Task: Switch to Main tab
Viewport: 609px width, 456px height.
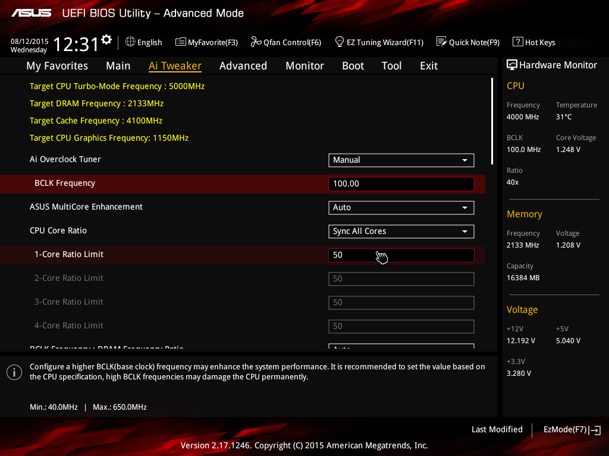Action: point(118,66)
